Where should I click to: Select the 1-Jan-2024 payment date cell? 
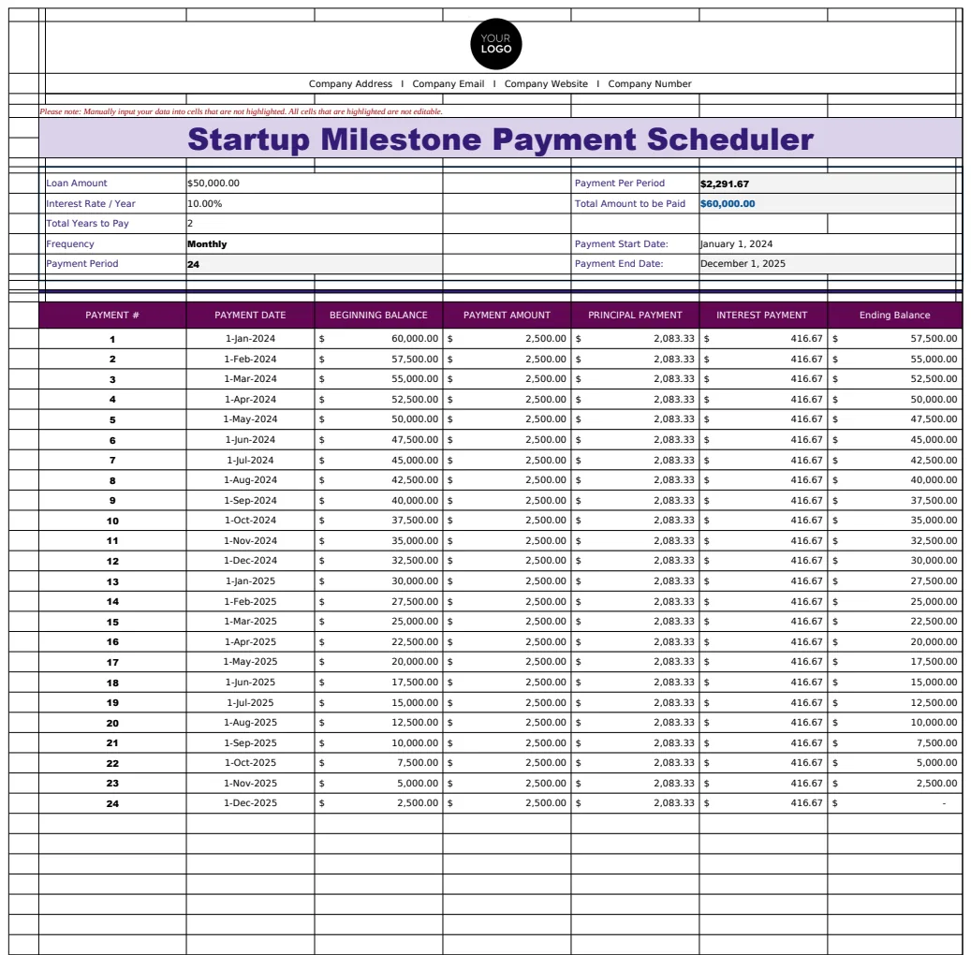point(250,339)
